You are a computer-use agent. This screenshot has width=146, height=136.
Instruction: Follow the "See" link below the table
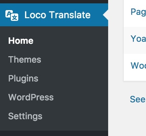point(138,99)
